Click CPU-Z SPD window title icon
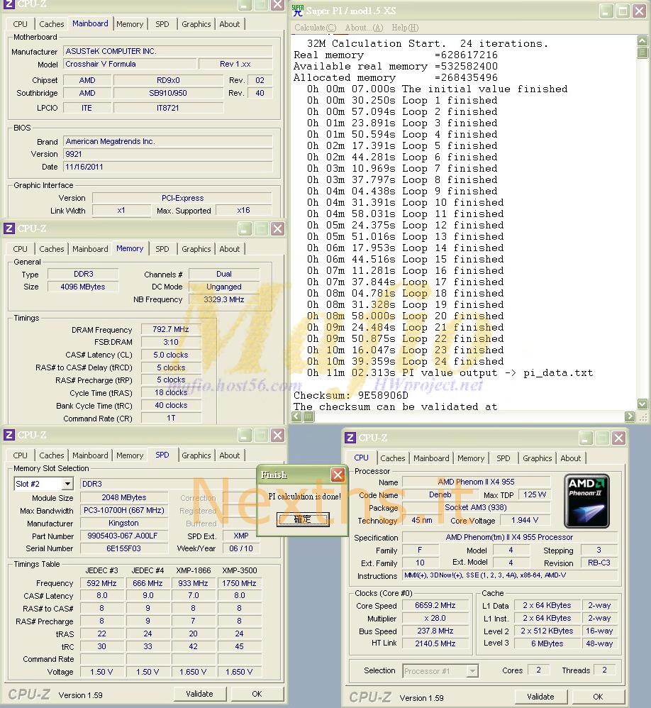651x708 pixels. [x=9, y=435]
